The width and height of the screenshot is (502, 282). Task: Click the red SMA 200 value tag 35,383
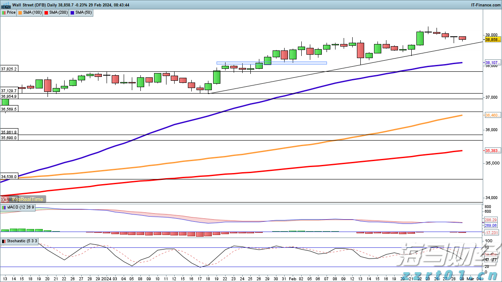tap(491, 150)
